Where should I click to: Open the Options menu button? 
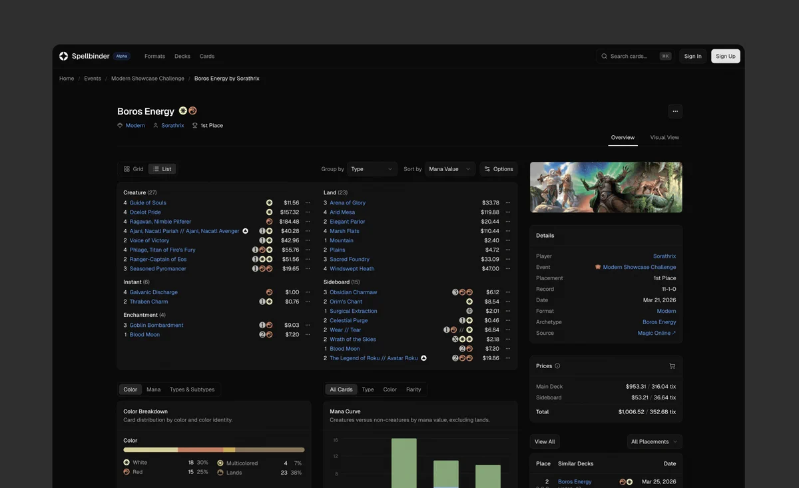pos(499,169)
